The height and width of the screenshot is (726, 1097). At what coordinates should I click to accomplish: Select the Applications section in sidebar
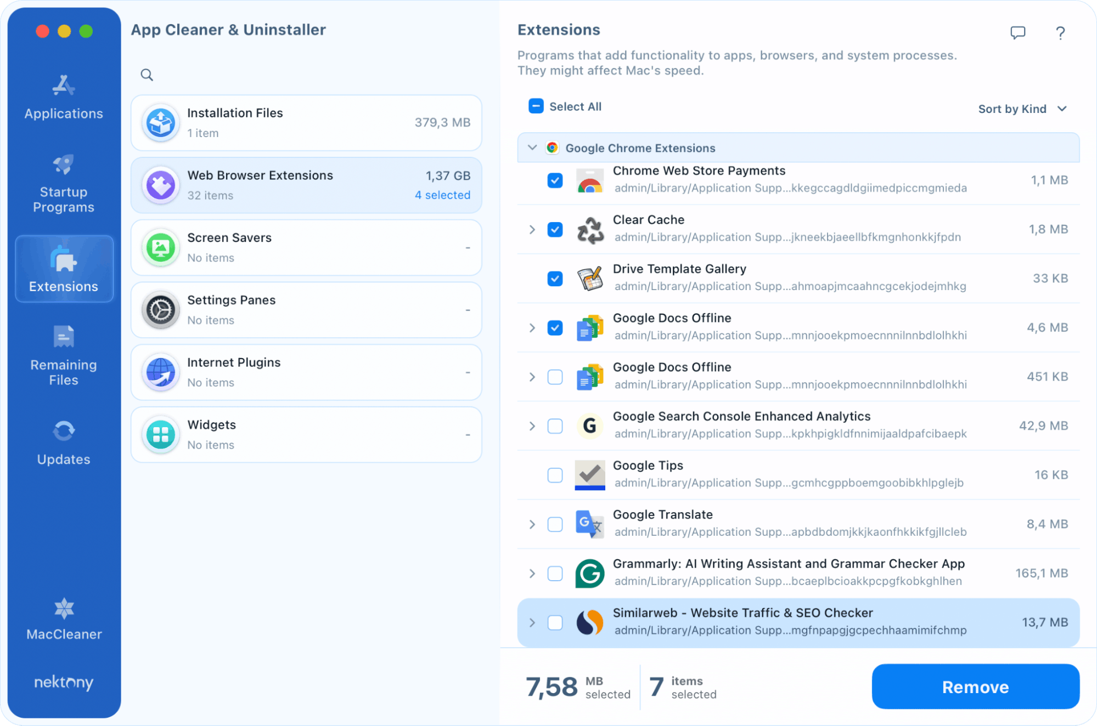63,96
